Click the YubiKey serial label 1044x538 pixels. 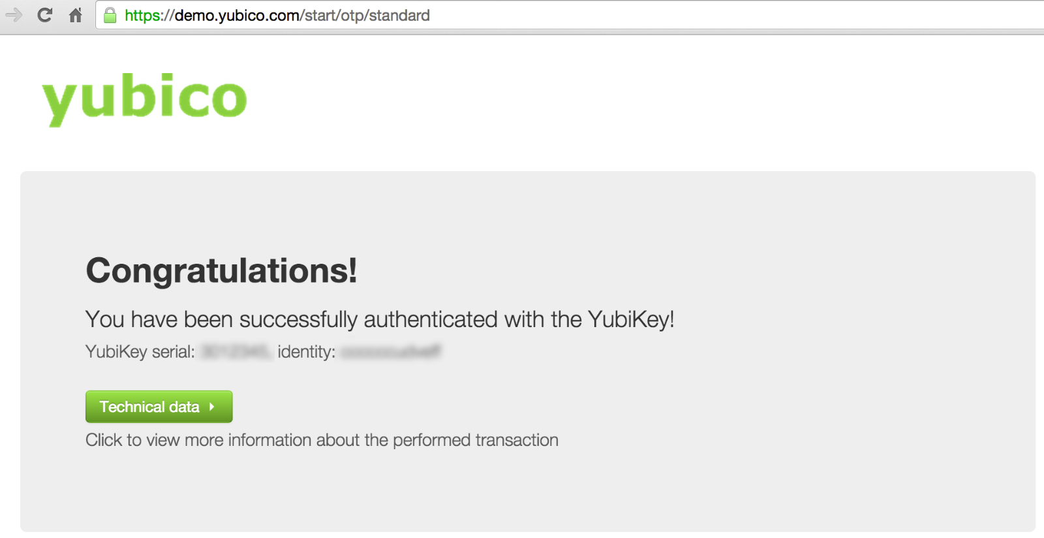(x=140, y=352)
